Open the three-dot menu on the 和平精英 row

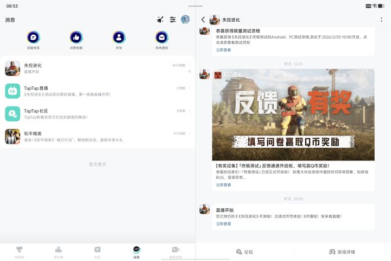[x=190, y=133]
